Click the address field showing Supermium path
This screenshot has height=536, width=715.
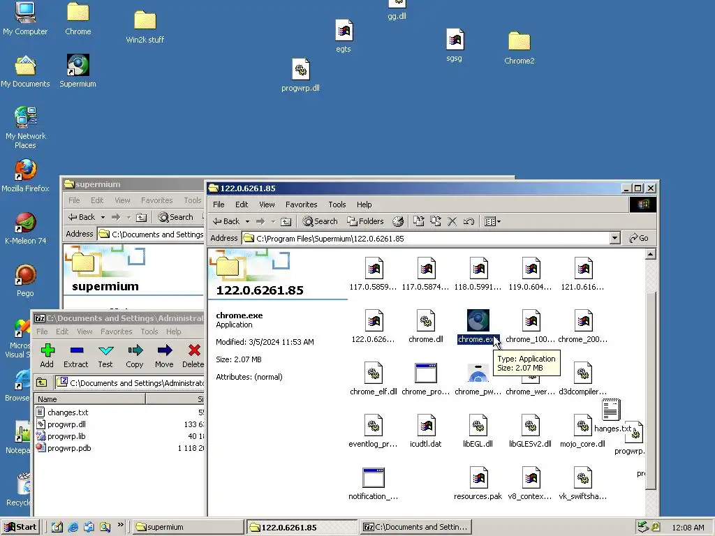coord(432,238)
